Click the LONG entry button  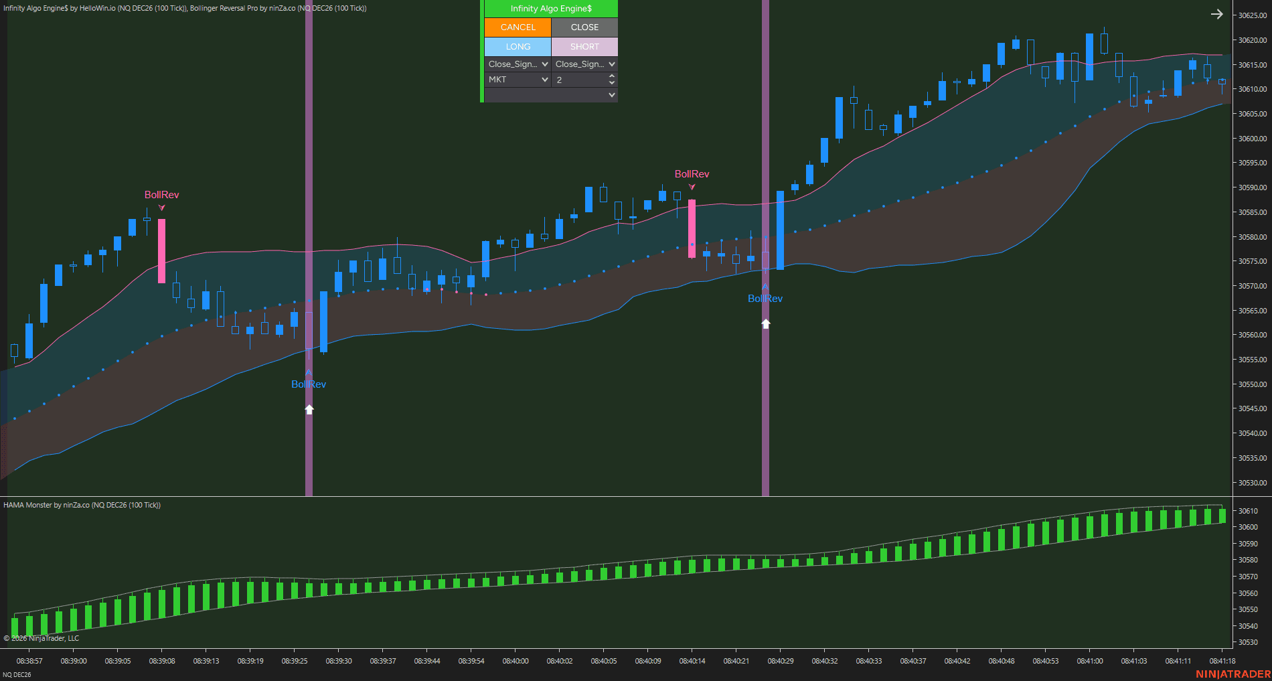click(518, 47)
